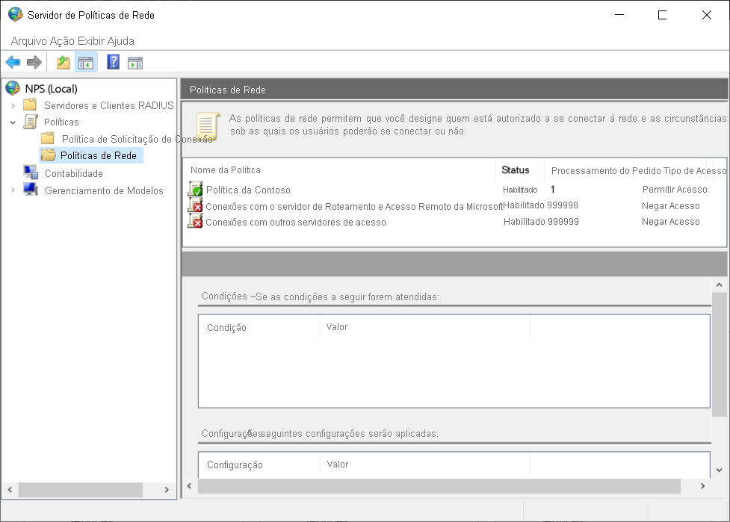This screenshot has width=730, height=522.
Task: Click Habilitado status of Política da Contoso
Action: tap(520, 190)
